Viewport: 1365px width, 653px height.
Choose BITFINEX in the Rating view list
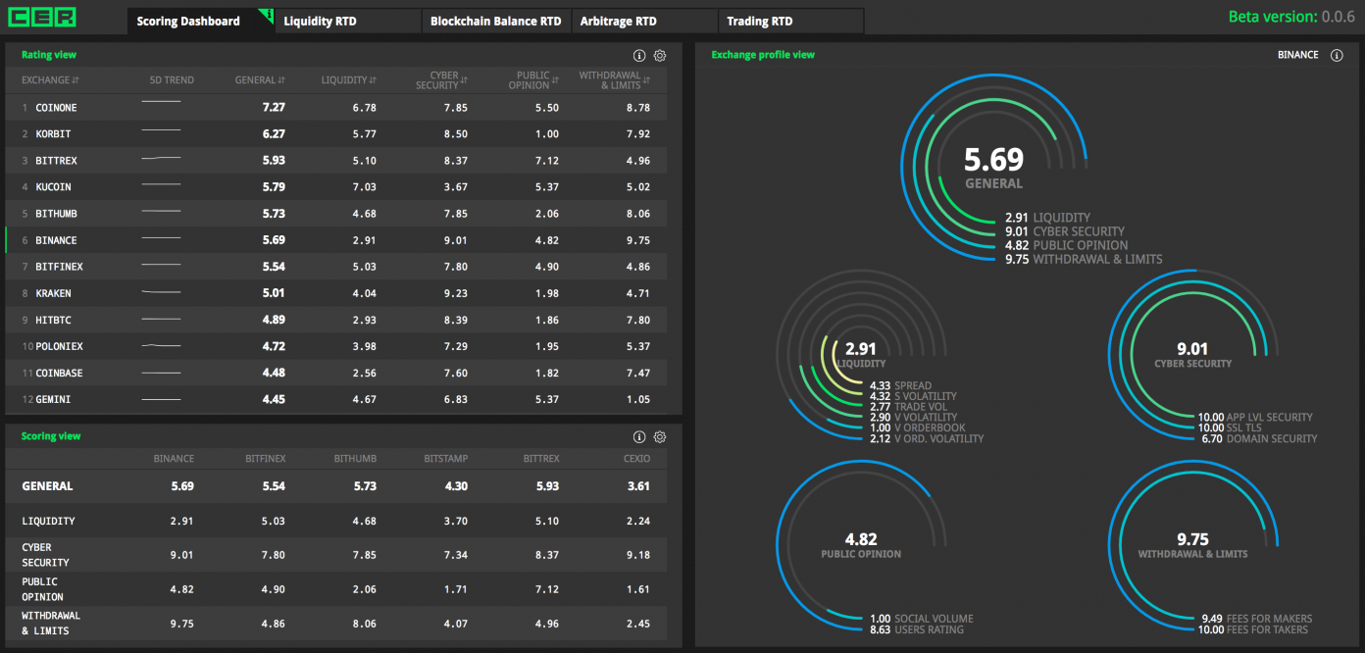point(336,267)
